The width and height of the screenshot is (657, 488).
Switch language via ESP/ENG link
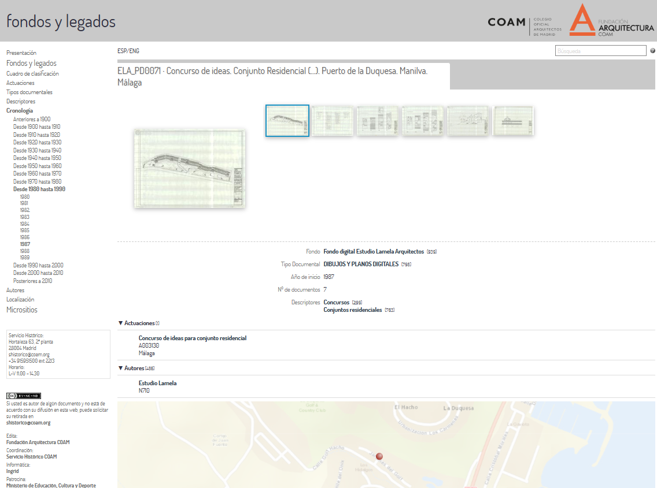[128, 51]
